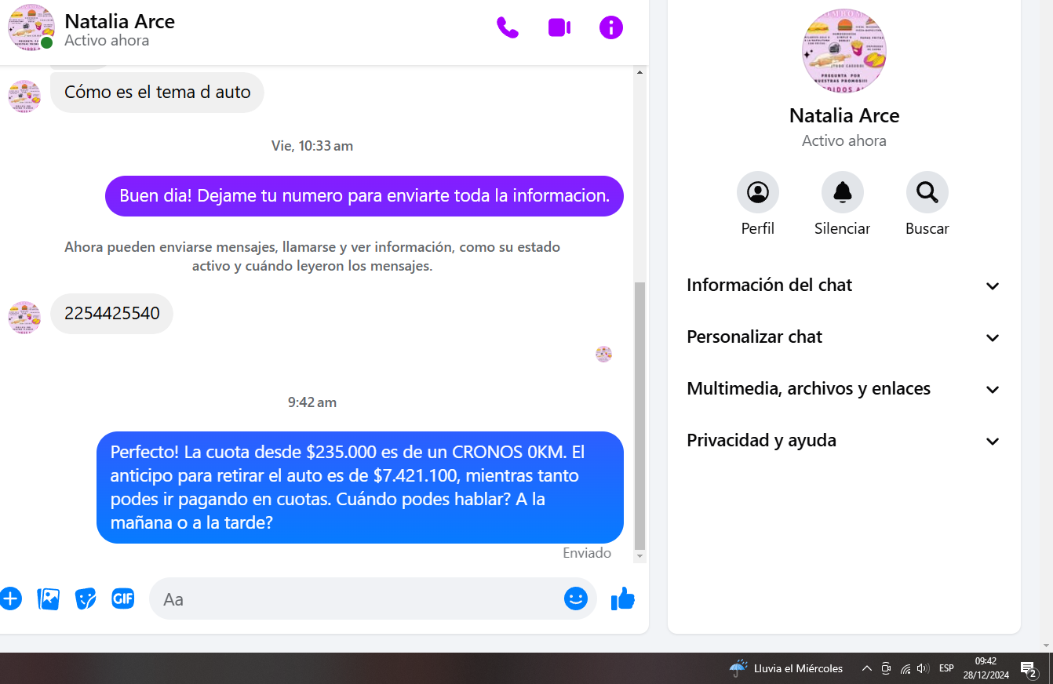The height and width of the screenshot is (684, 1053).
Task: Open Natalia's profile via Perfil button
Action: click(x=757, y=193)
